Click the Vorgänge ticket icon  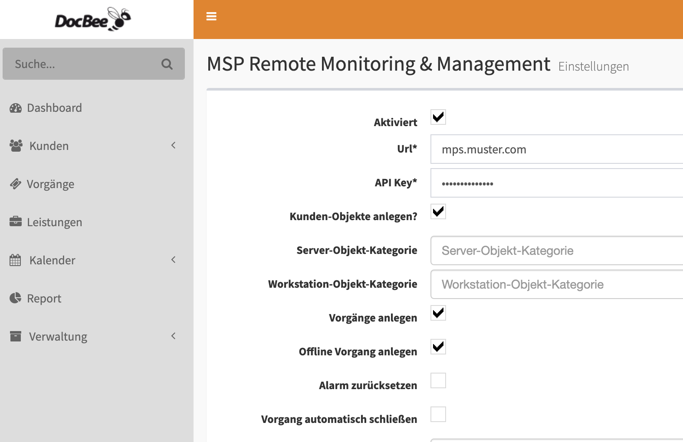click(x=16, y=184)
